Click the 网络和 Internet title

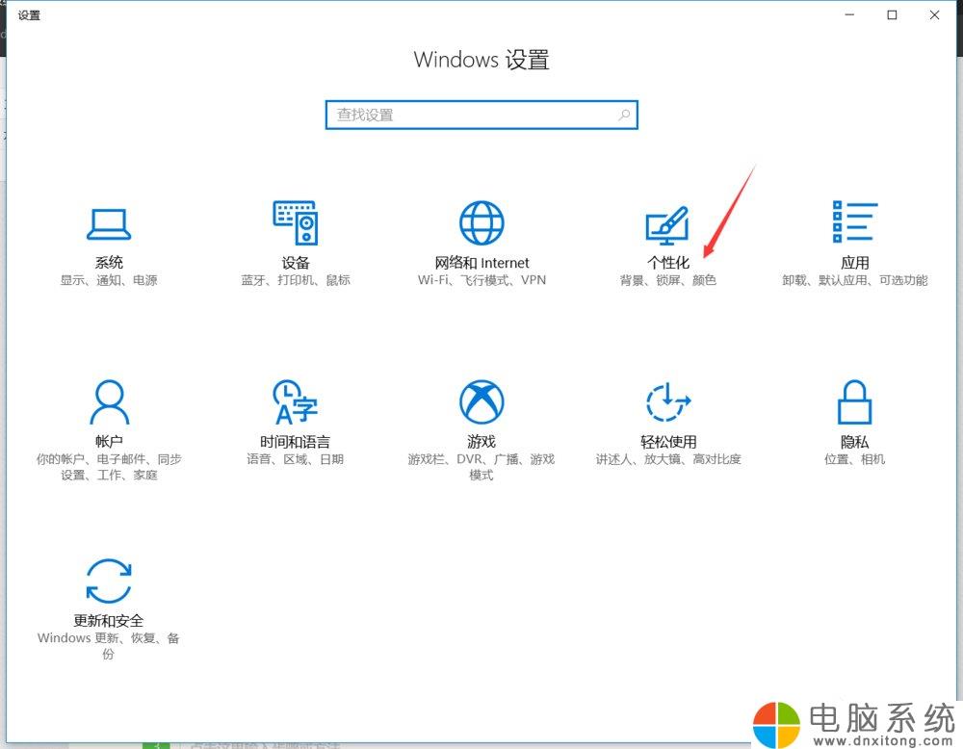click(x=481, y=263)
